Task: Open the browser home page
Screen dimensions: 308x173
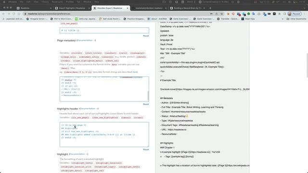Action: [19, 14]
